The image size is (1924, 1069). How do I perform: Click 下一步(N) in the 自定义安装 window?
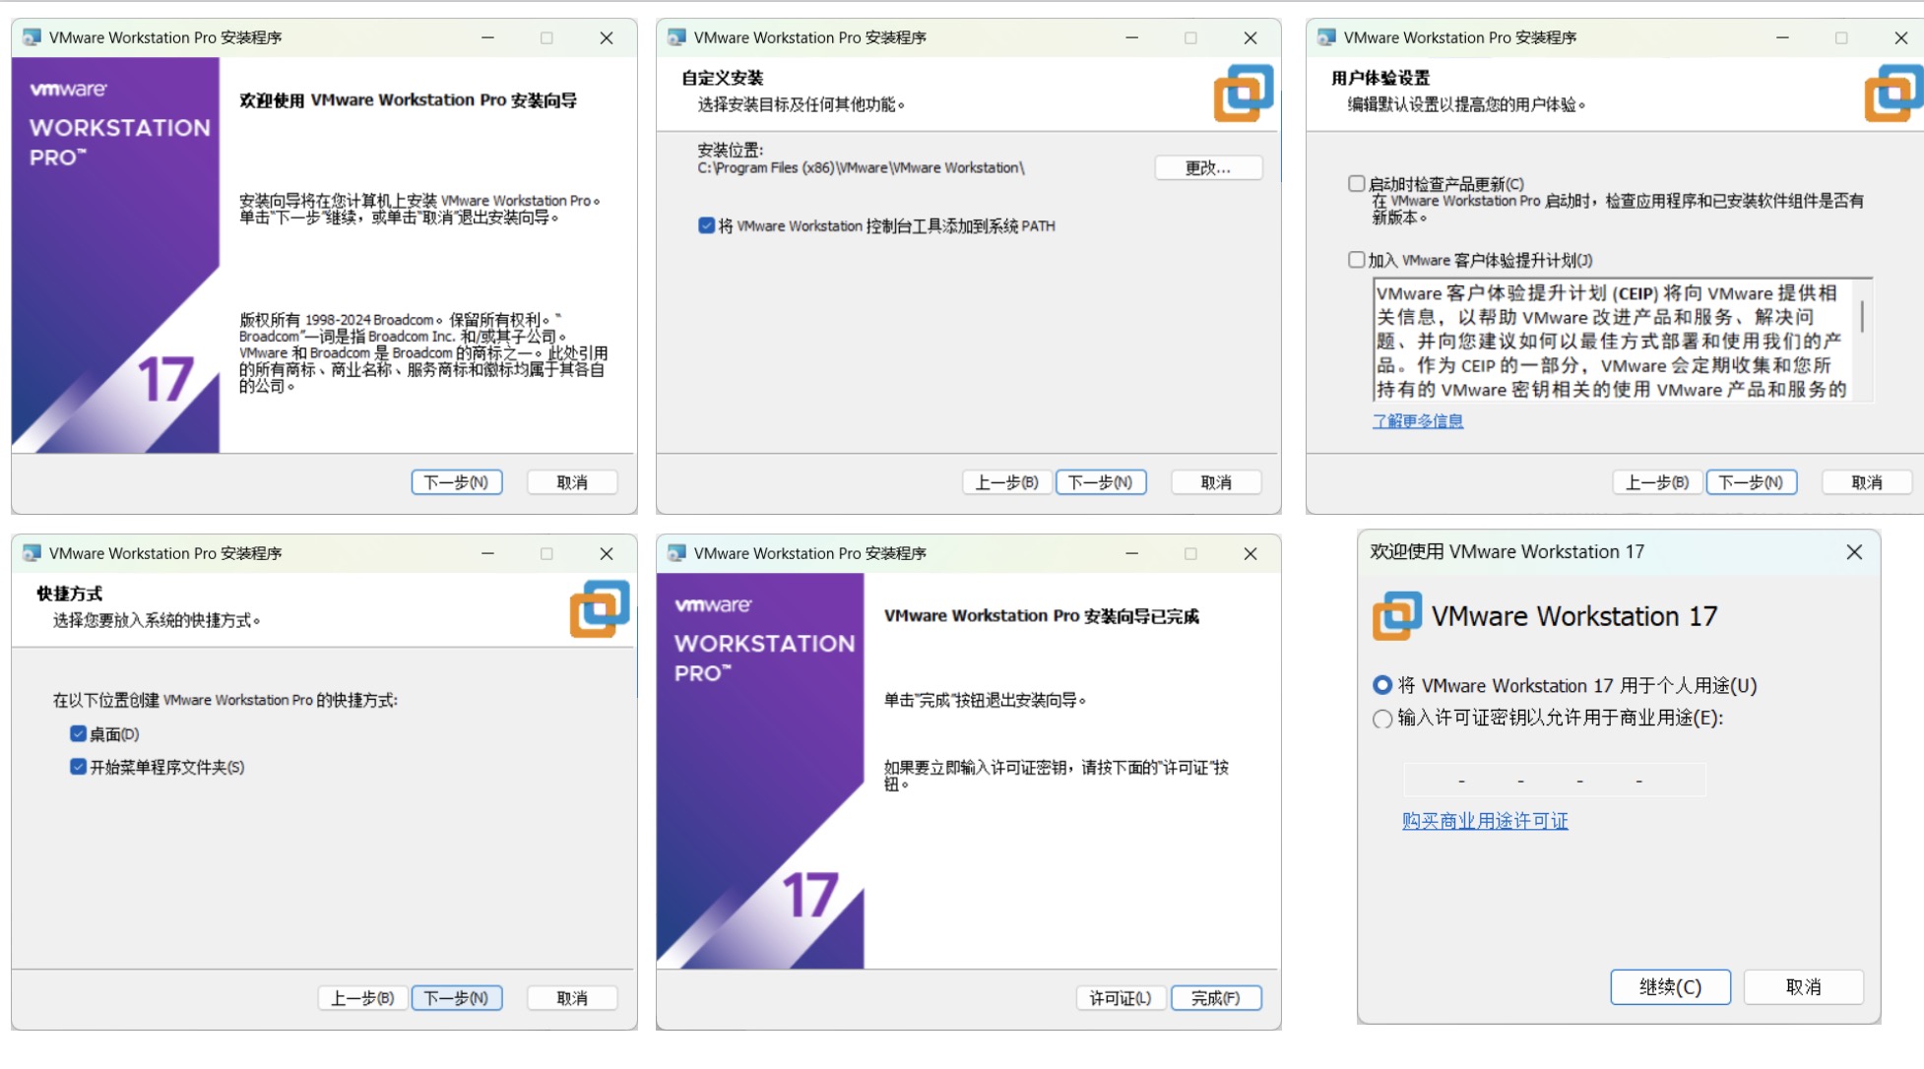(1101, 482)
